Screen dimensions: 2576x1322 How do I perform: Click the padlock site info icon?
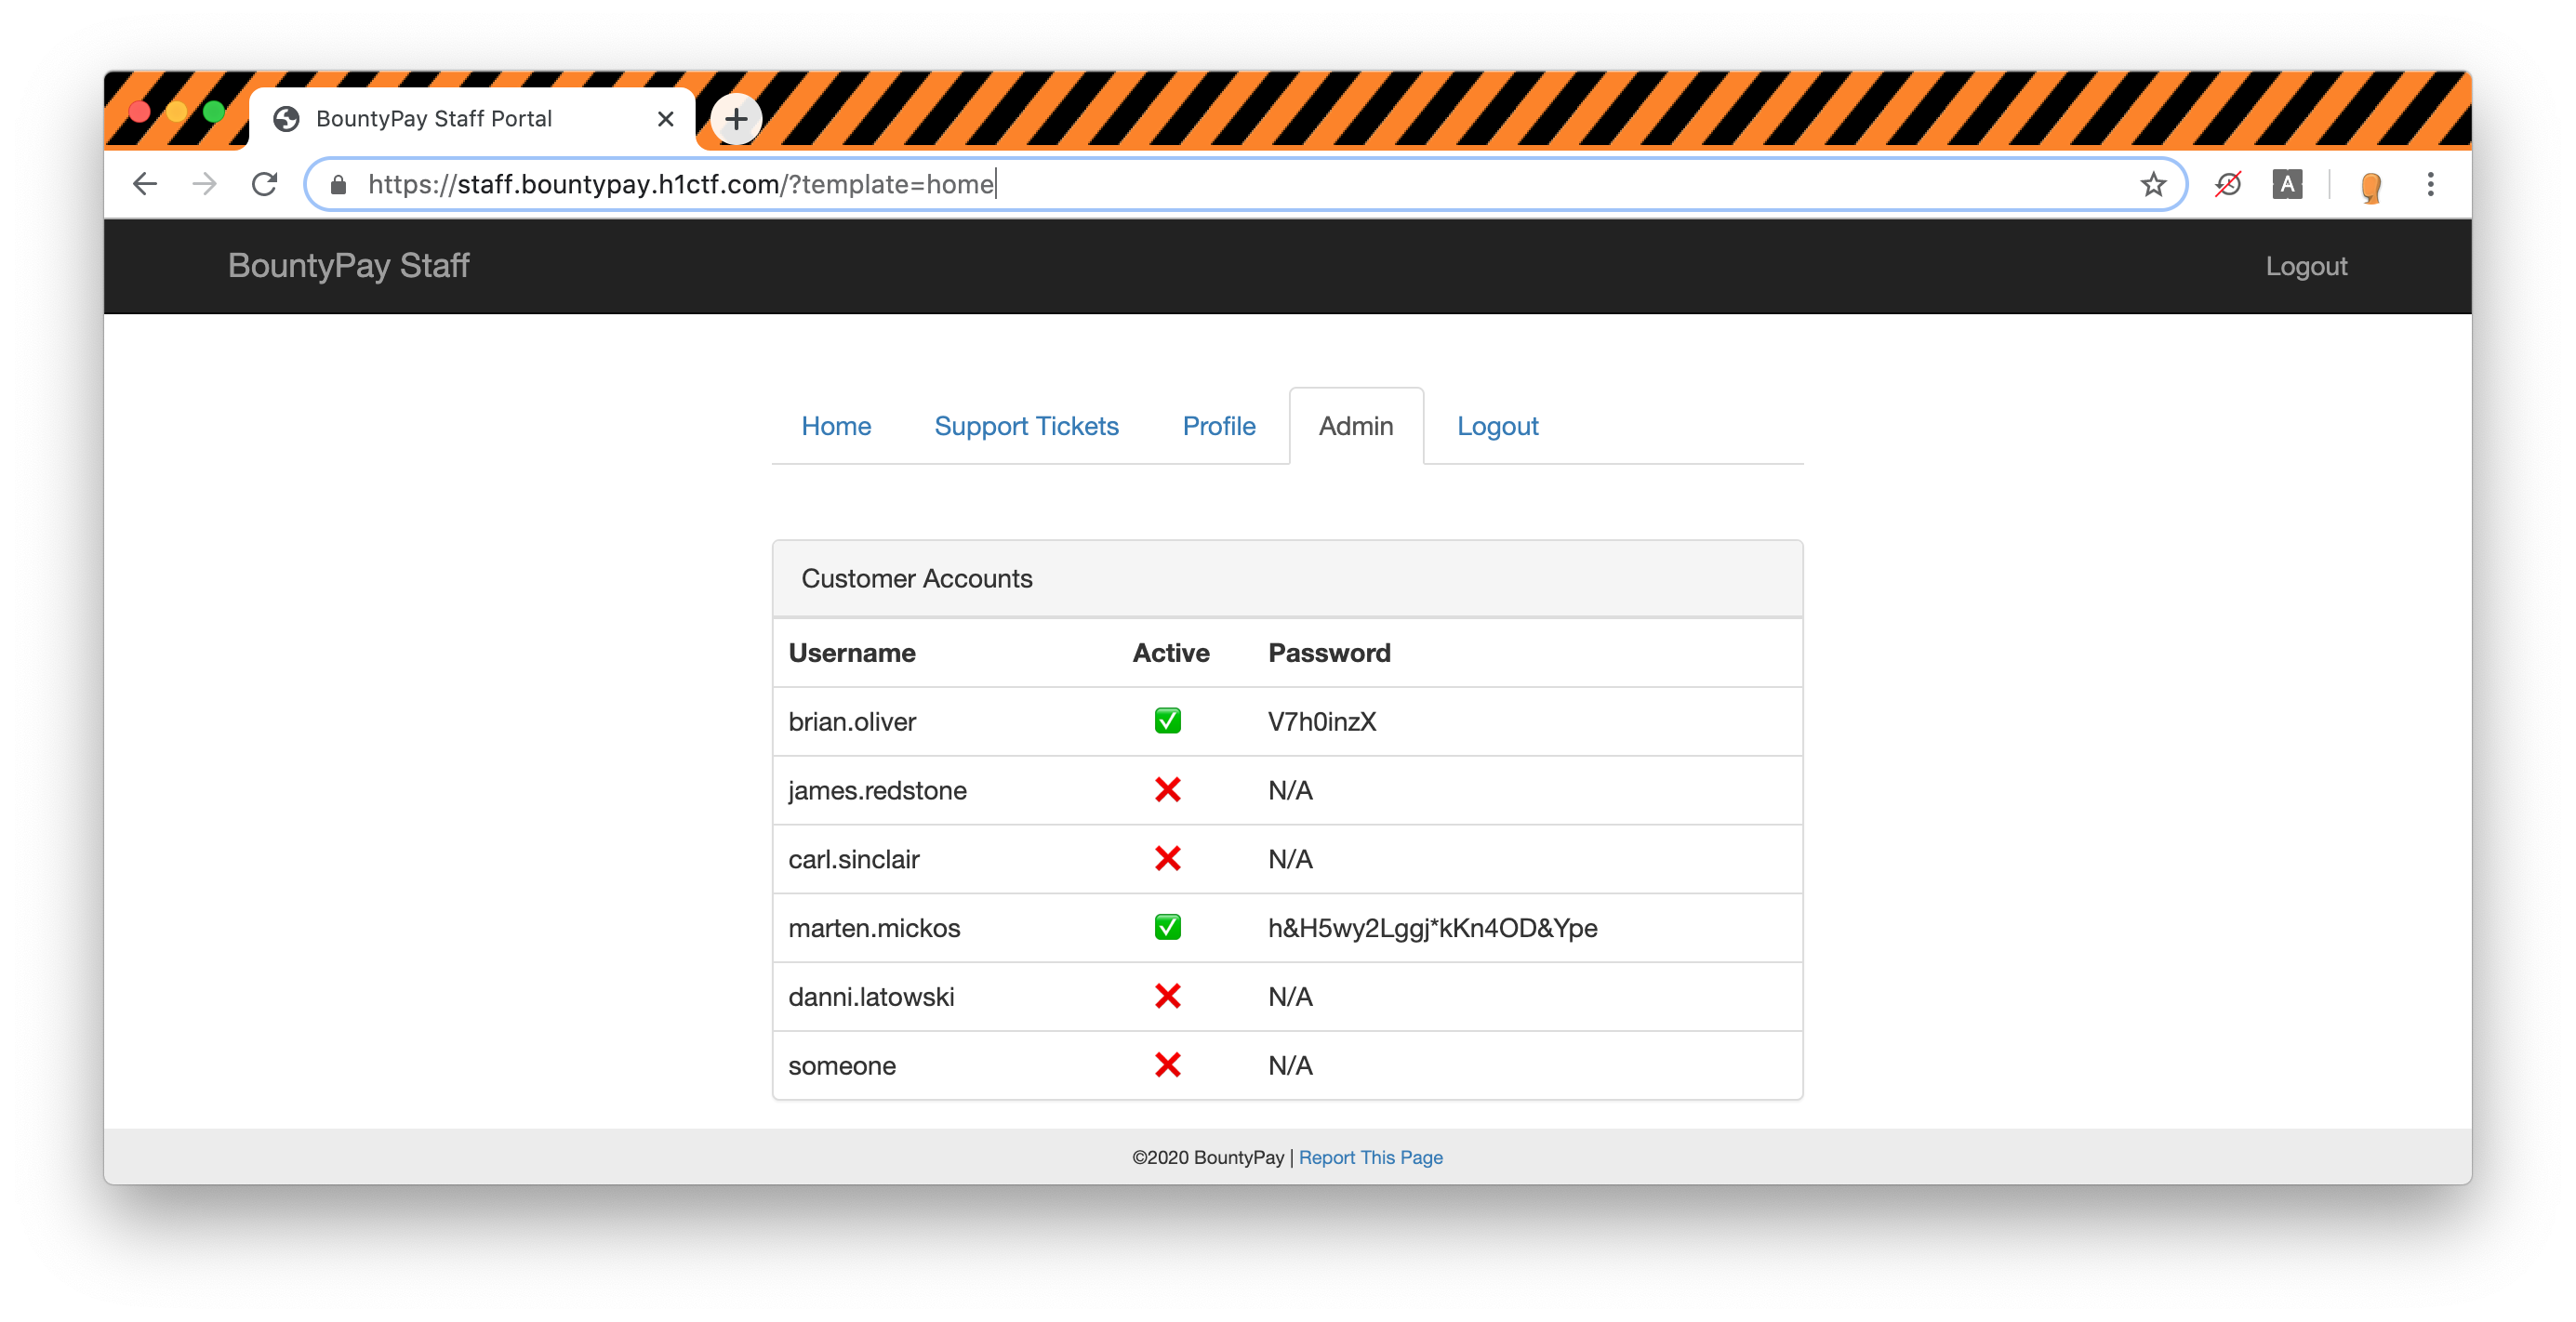click(338, 184)
